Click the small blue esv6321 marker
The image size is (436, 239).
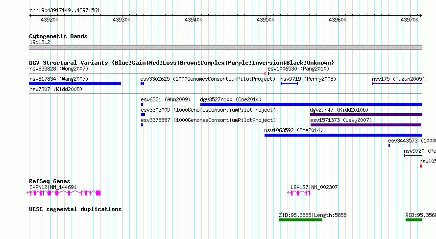(142, 104)
